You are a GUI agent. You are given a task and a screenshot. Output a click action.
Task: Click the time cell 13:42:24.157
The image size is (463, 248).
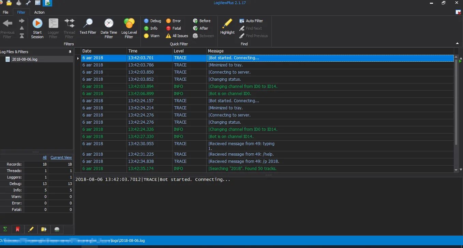click(149, 101)
